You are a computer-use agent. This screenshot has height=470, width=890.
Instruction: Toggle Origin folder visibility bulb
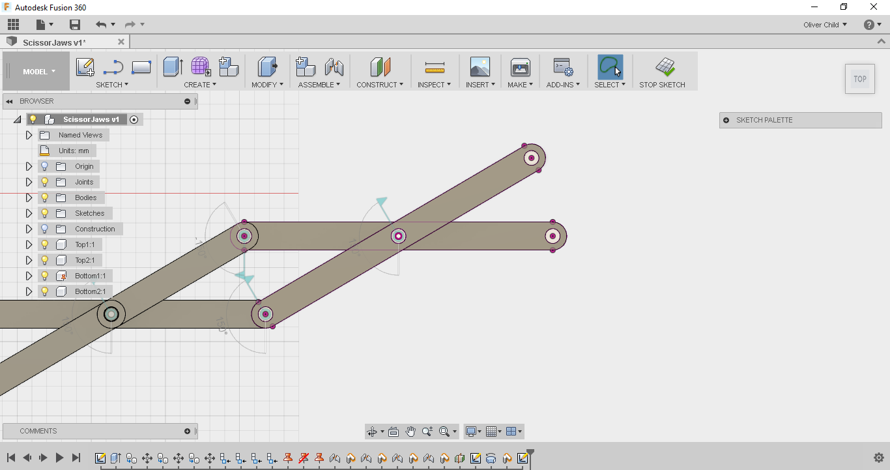(x=45, y=166)
